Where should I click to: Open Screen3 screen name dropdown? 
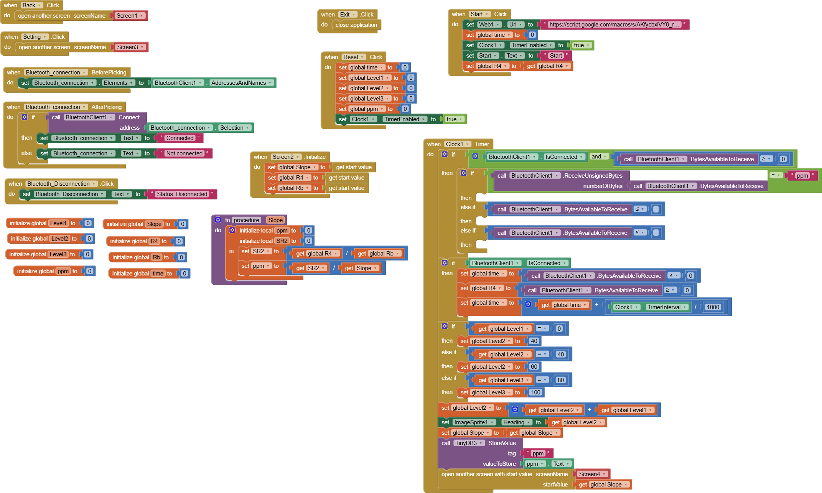130,47
